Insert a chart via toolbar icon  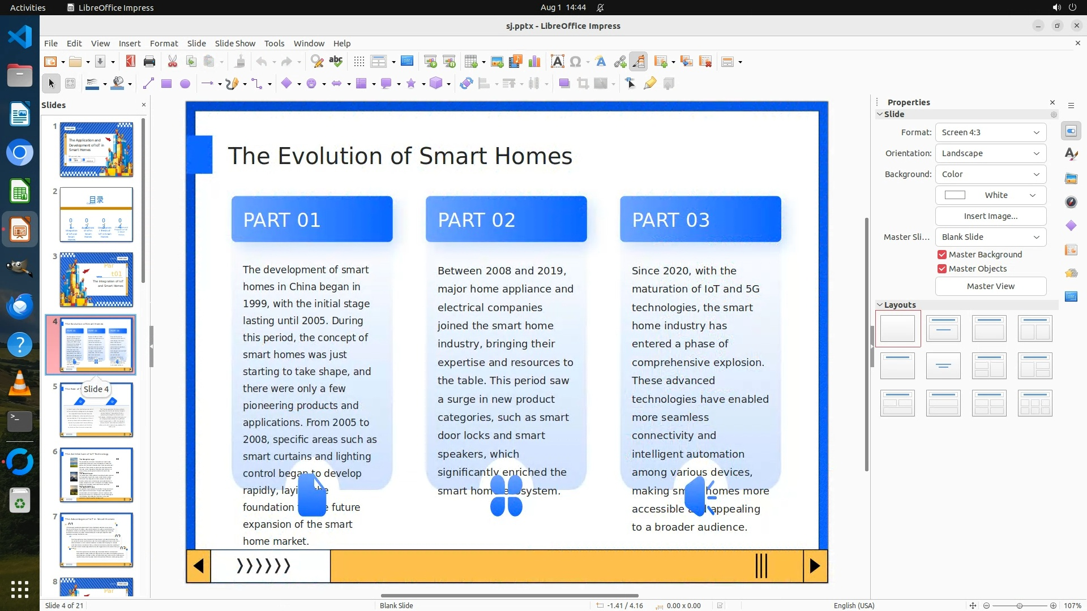tap(534, 61)
